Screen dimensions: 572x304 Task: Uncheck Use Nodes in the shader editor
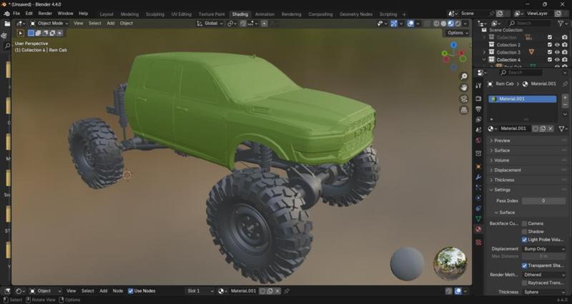pos(131,291)
